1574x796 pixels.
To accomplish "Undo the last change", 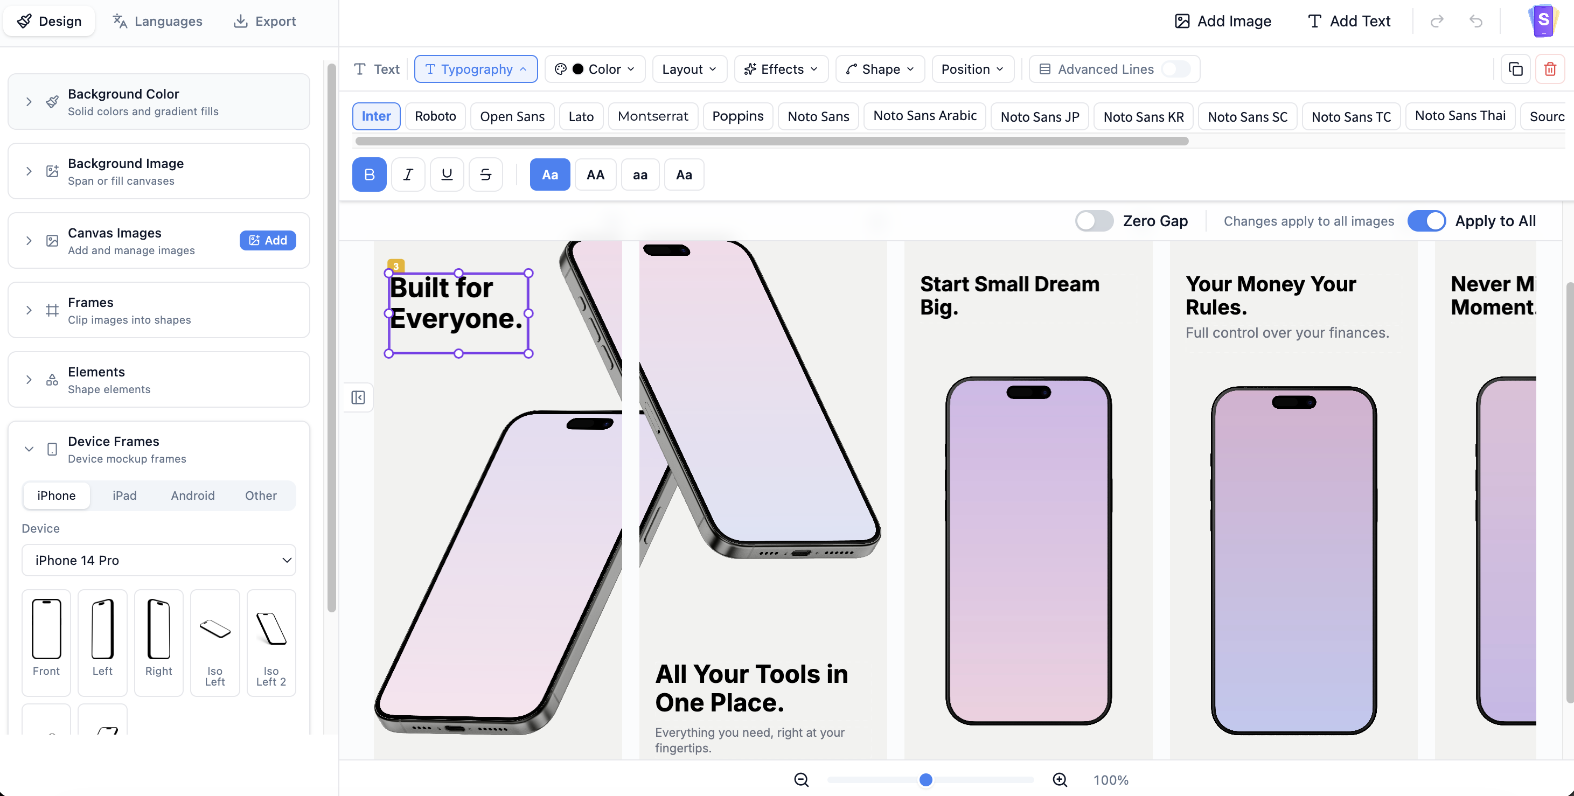I will point(1477,21).
